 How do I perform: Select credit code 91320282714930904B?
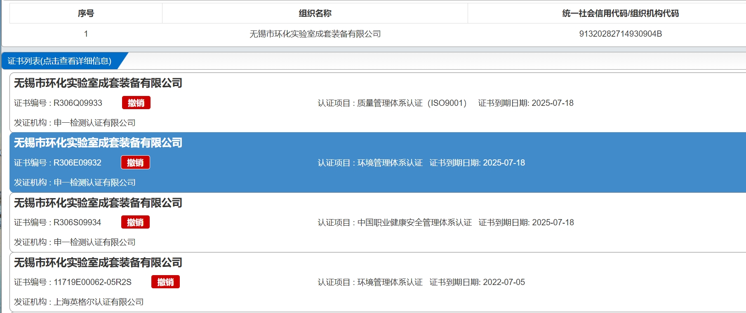tap(620, 34)
